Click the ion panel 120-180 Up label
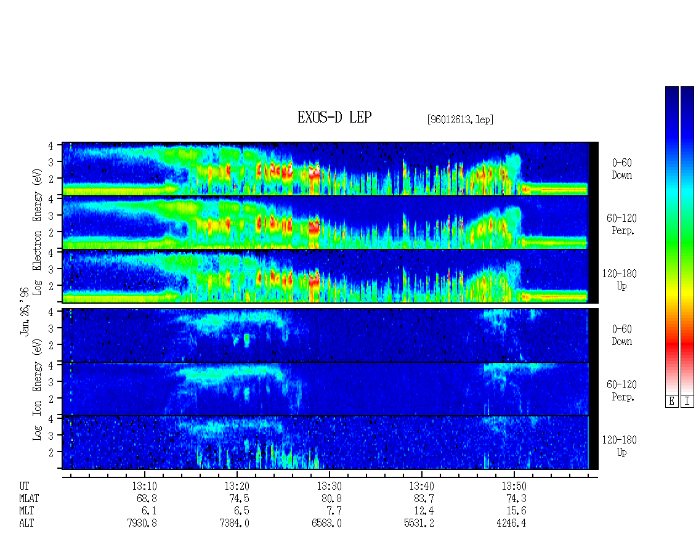 [619, 446]
